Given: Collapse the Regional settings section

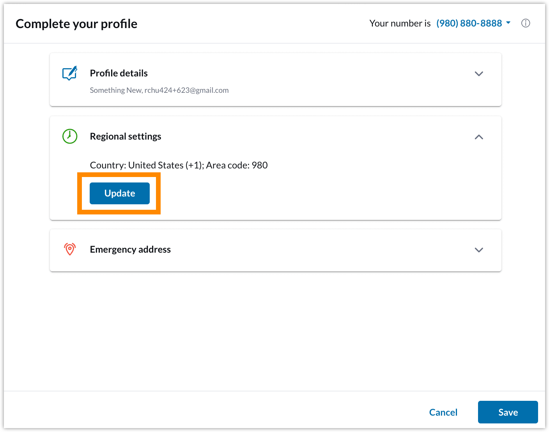Looking at the screenshot, I should (x=479, y=137).
